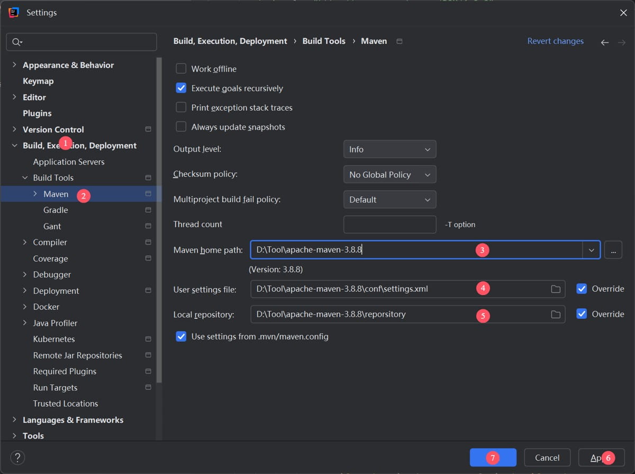Viewport: 635px width, 474px height.
Task: Click project icon next to Coverage
Action: [x=148, y=258]
